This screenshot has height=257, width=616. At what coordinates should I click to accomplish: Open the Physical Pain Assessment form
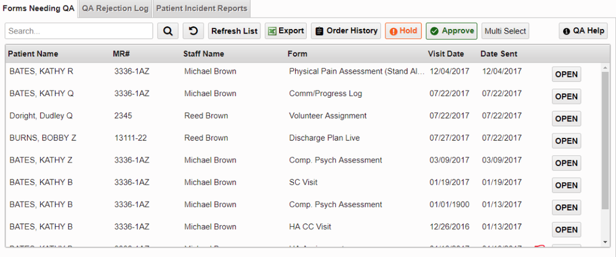pos(567,74)
